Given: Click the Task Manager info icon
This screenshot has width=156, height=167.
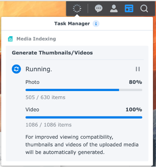Looking at the screenshot, I should 96,24.
